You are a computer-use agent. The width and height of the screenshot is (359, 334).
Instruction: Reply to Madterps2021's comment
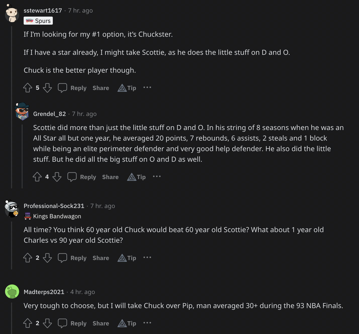[x=72, y=323]
